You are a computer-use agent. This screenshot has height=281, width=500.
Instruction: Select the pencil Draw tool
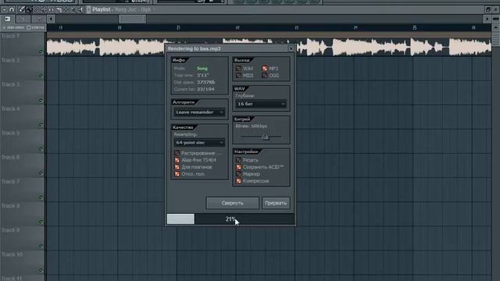pos(22,9)
